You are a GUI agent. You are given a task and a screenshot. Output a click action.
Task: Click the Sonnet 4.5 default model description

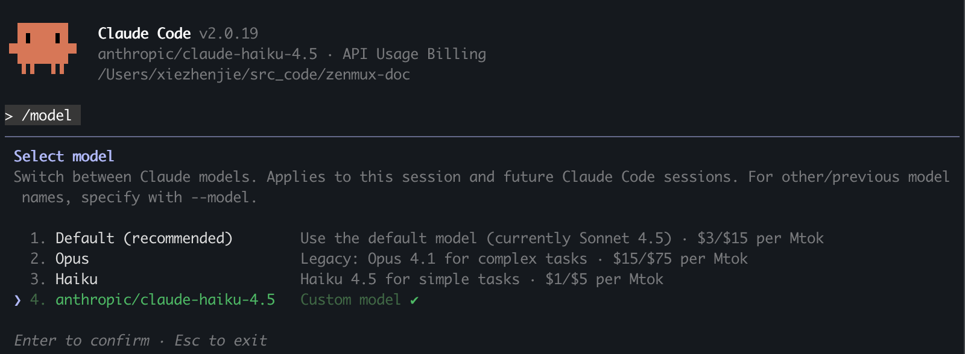(486, 238)
